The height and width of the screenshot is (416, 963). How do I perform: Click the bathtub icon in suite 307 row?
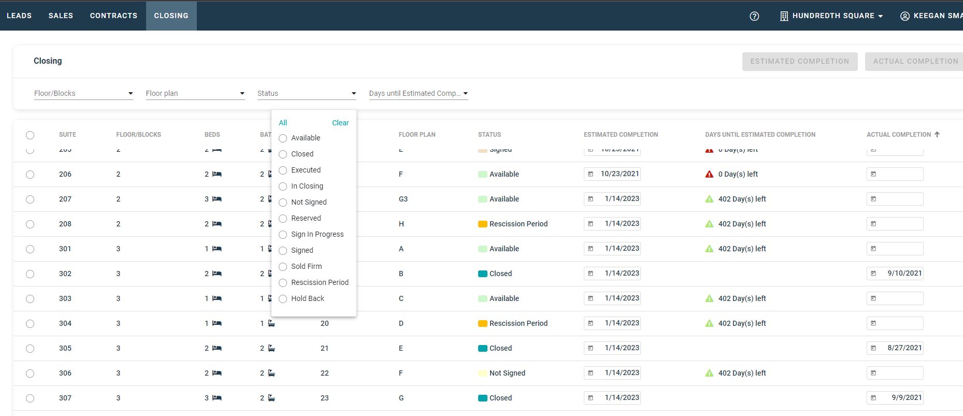tap(271, 398)
